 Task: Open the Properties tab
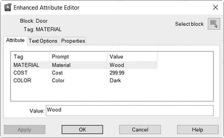click(x=73, y=41)
